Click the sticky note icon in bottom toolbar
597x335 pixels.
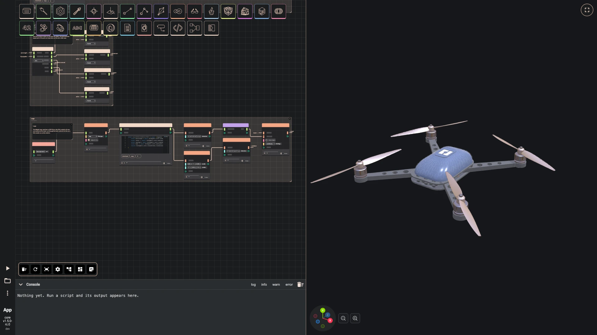[91, 269]
